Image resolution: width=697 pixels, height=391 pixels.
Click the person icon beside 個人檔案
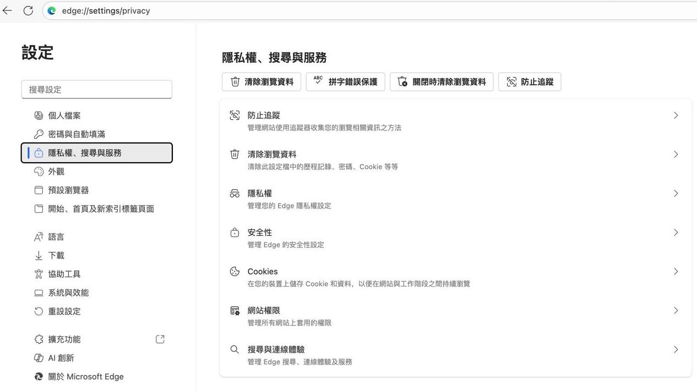(39, 115)
